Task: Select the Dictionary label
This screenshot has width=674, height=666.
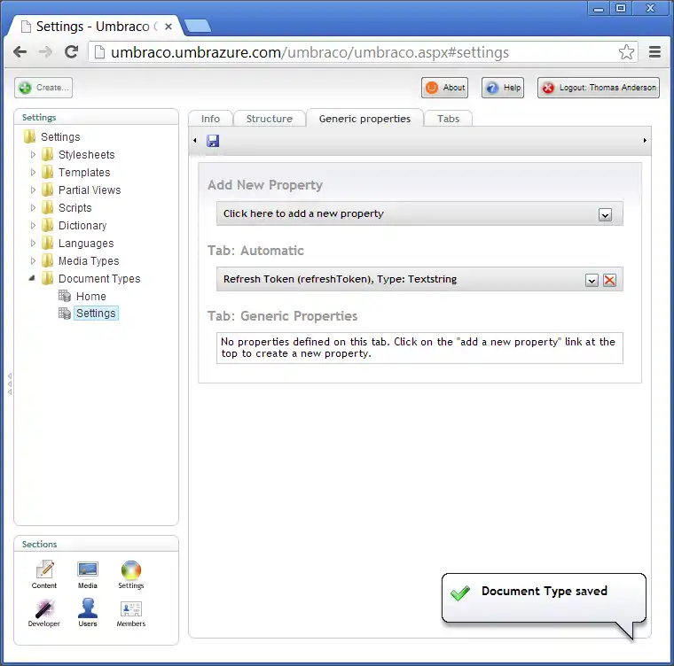Action: click(x=82, y=226)
